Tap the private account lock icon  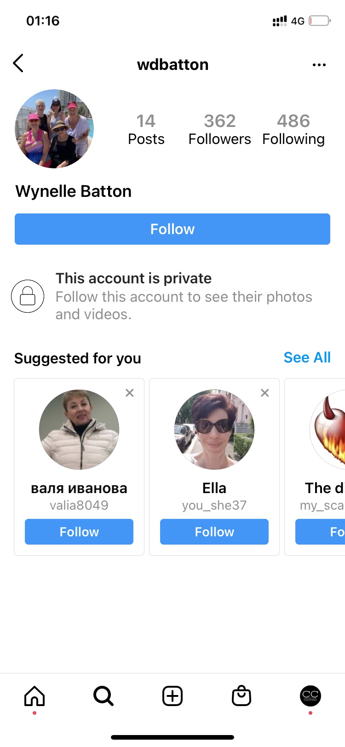(x=28, y=296)
